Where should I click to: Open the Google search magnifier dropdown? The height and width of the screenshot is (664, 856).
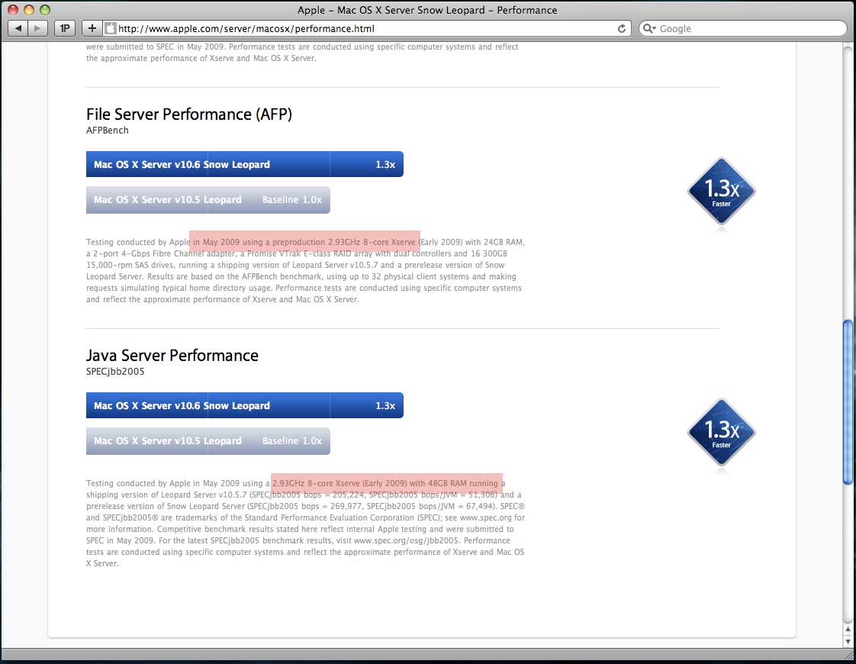point(649,28)
